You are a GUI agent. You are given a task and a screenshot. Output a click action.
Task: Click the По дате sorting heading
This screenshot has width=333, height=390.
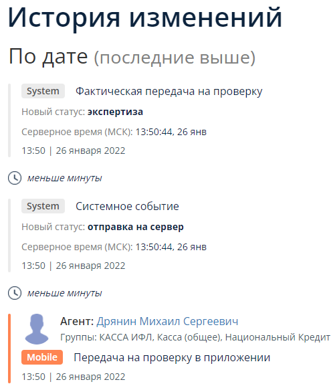pos(48,56)
